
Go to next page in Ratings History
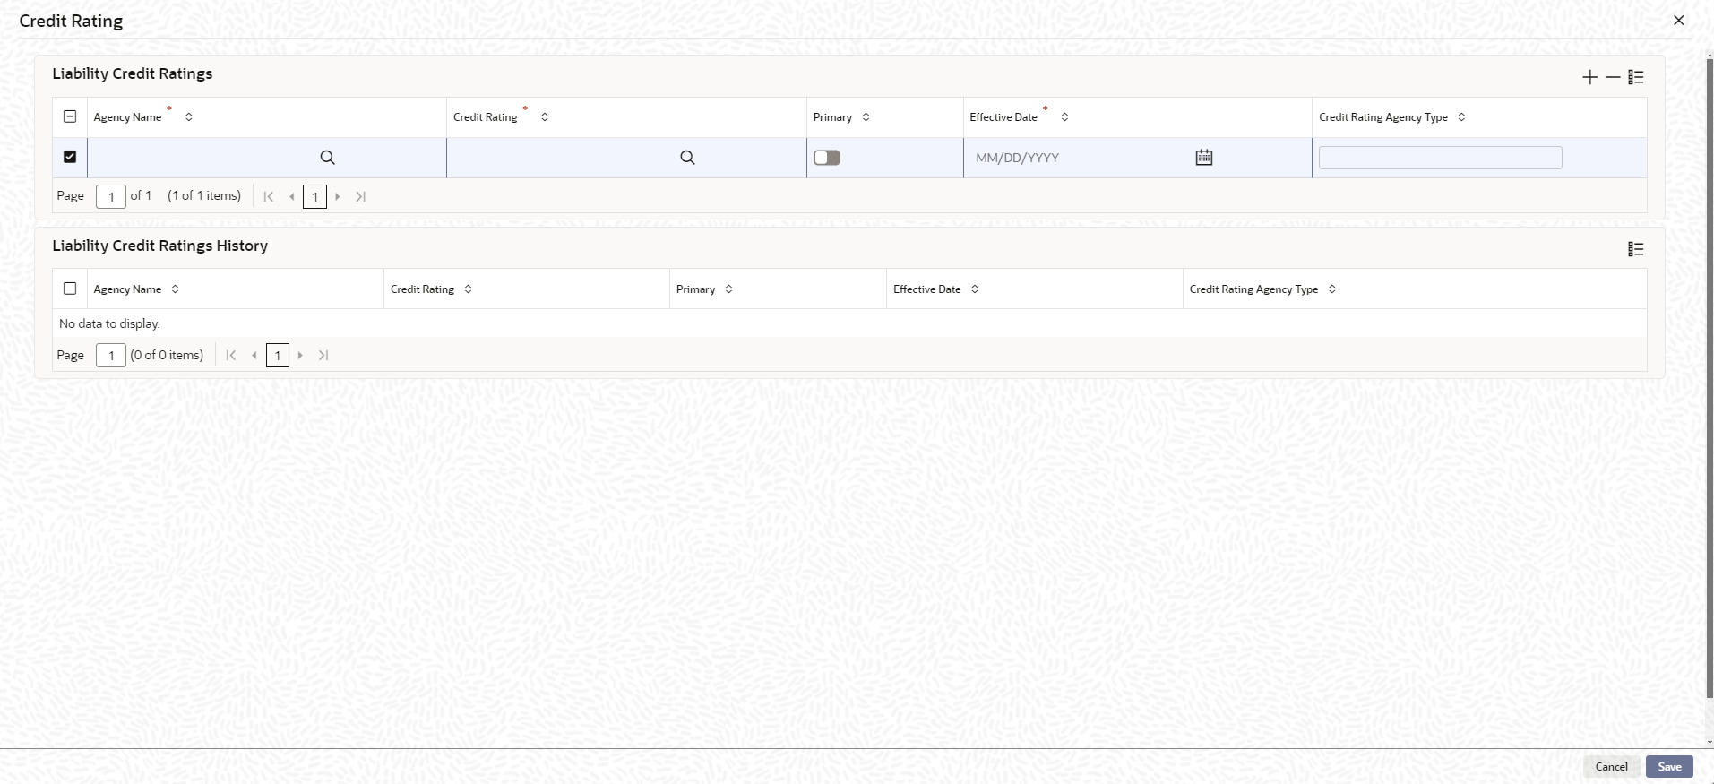click(x=300, y=356)
